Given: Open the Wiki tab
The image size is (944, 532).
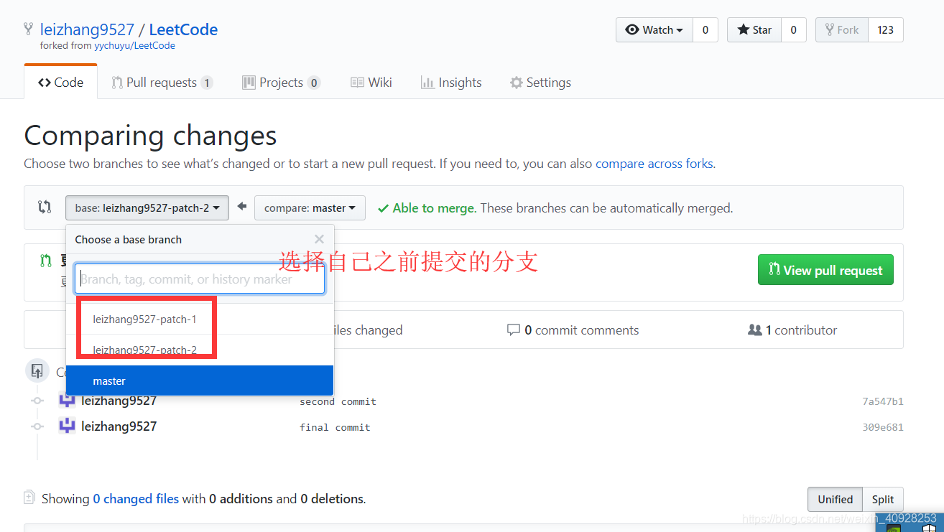Looking at the screenshot, I should click(x=371, y=83).
